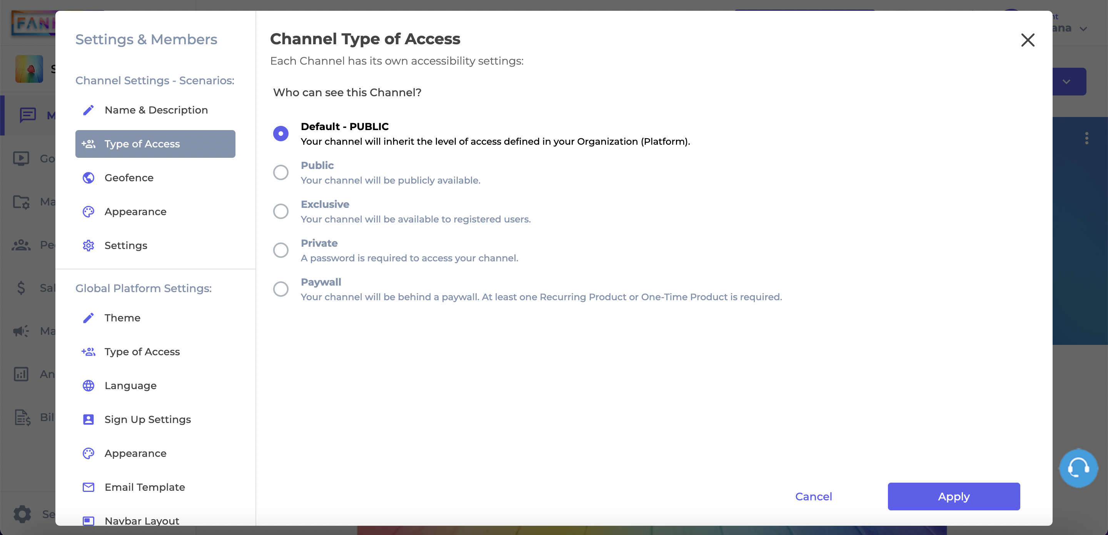1108x535 pixels.
Task: Select the Exclusive access radio button
Action: point(281,211)
